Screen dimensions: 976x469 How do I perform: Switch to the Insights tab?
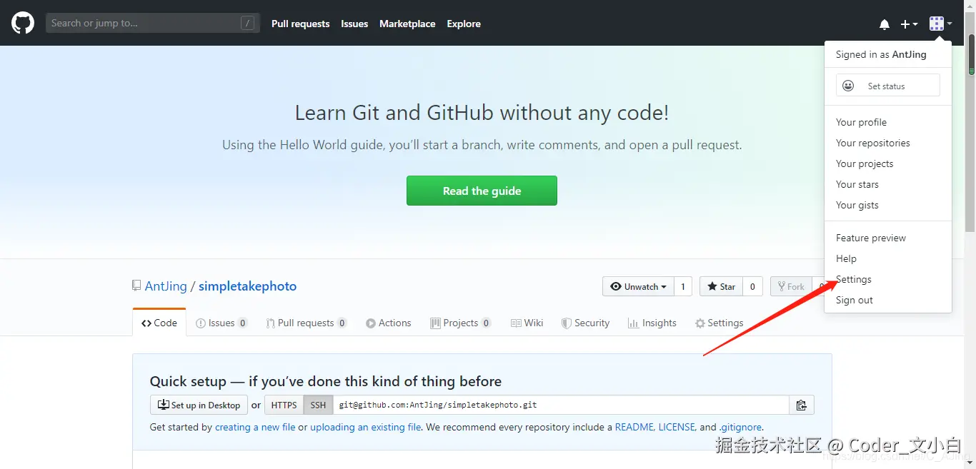652,323
